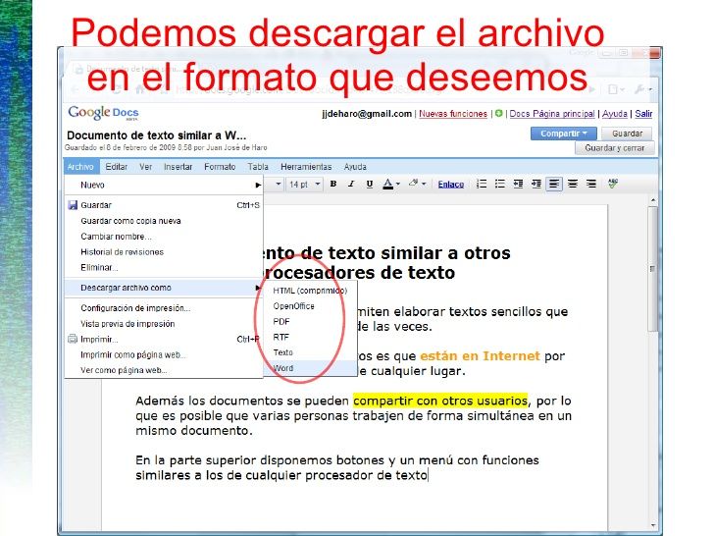714x536 pixels.
Task: Click the Guardar floppy disk icon
Action: pyautogui.click(x=73, y=205)
